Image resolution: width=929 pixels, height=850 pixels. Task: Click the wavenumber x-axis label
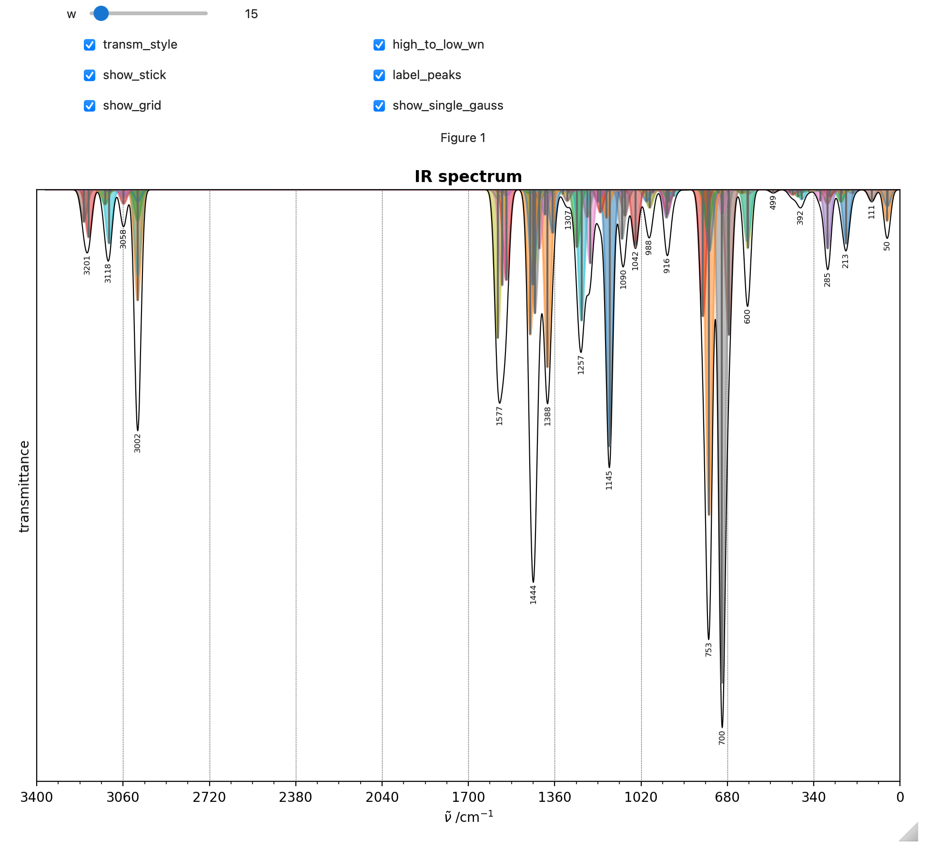pyautogui.click(x=468, y=817)
